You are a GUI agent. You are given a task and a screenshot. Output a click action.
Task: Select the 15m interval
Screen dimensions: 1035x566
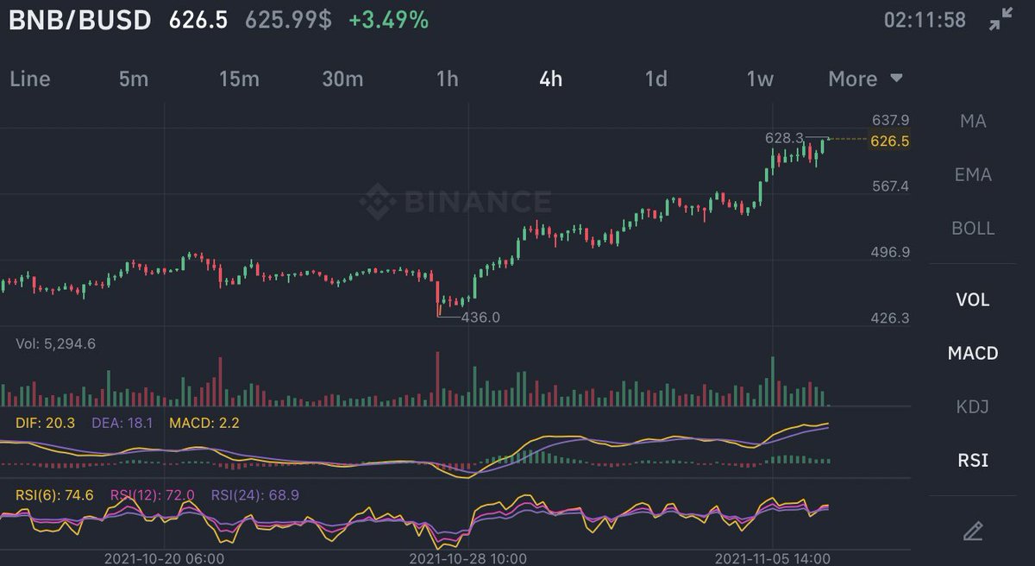pyautogui.click(x=239, y=79)
